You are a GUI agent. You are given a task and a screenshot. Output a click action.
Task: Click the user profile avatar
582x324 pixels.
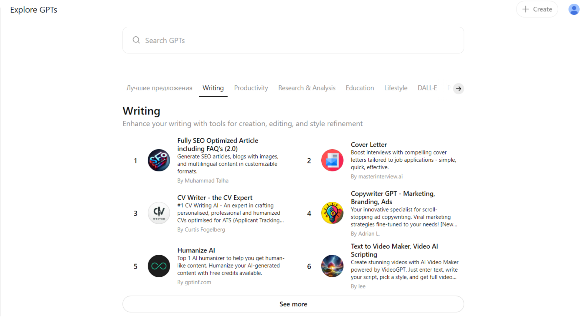574,9
